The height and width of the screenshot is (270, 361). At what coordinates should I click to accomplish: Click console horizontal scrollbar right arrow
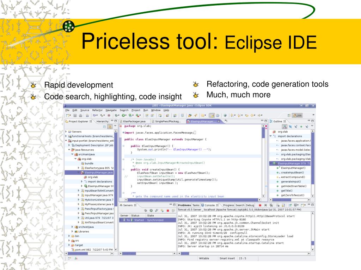pyautogui.click(x=309, y=253)
